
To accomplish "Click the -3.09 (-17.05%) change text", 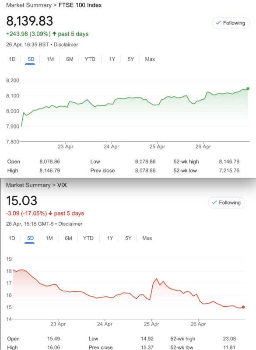I will pos(26,213).
